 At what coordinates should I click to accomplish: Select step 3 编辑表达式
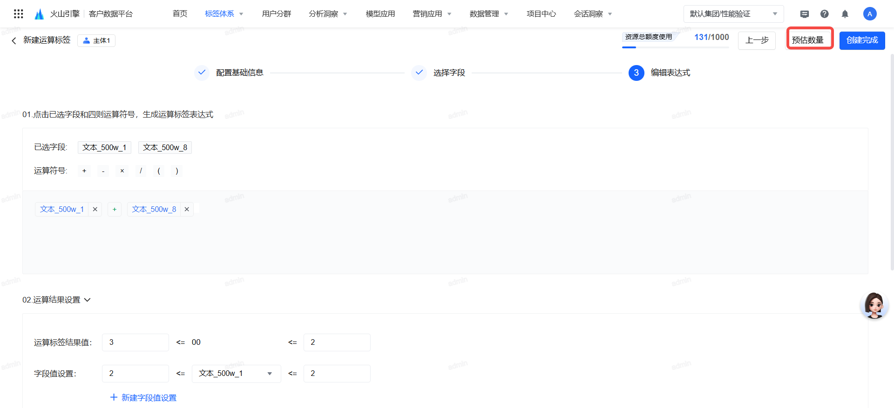coord(659,73)
